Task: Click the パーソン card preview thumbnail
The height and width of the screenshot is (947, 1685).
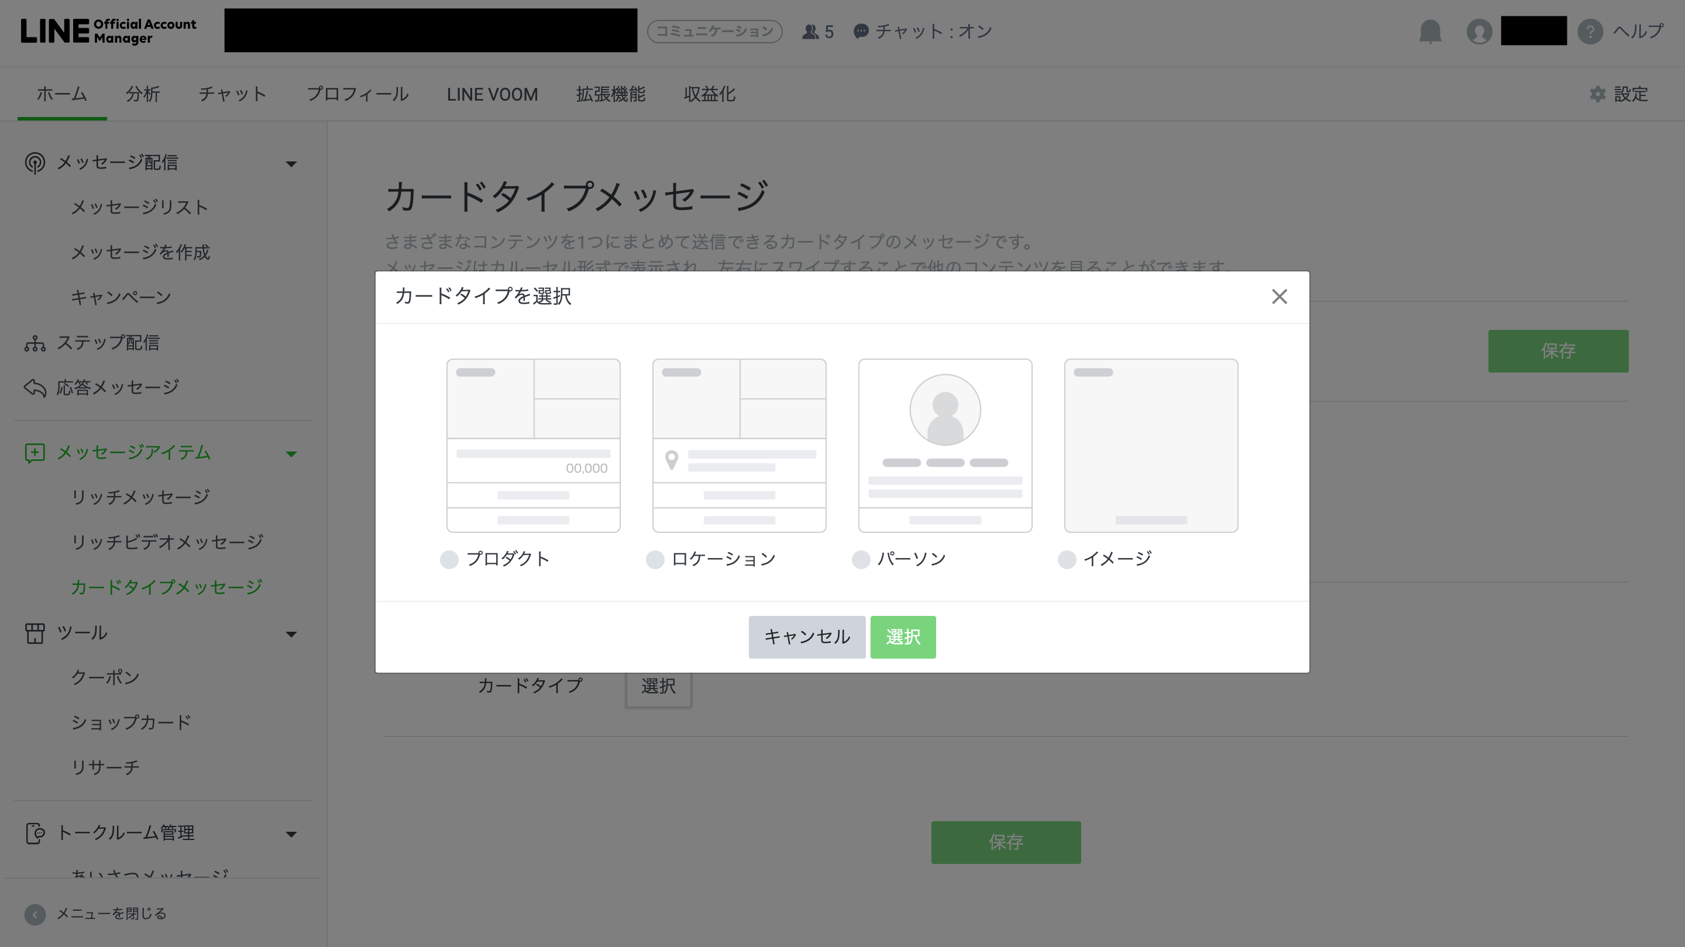Action: (x=944, y=445)
